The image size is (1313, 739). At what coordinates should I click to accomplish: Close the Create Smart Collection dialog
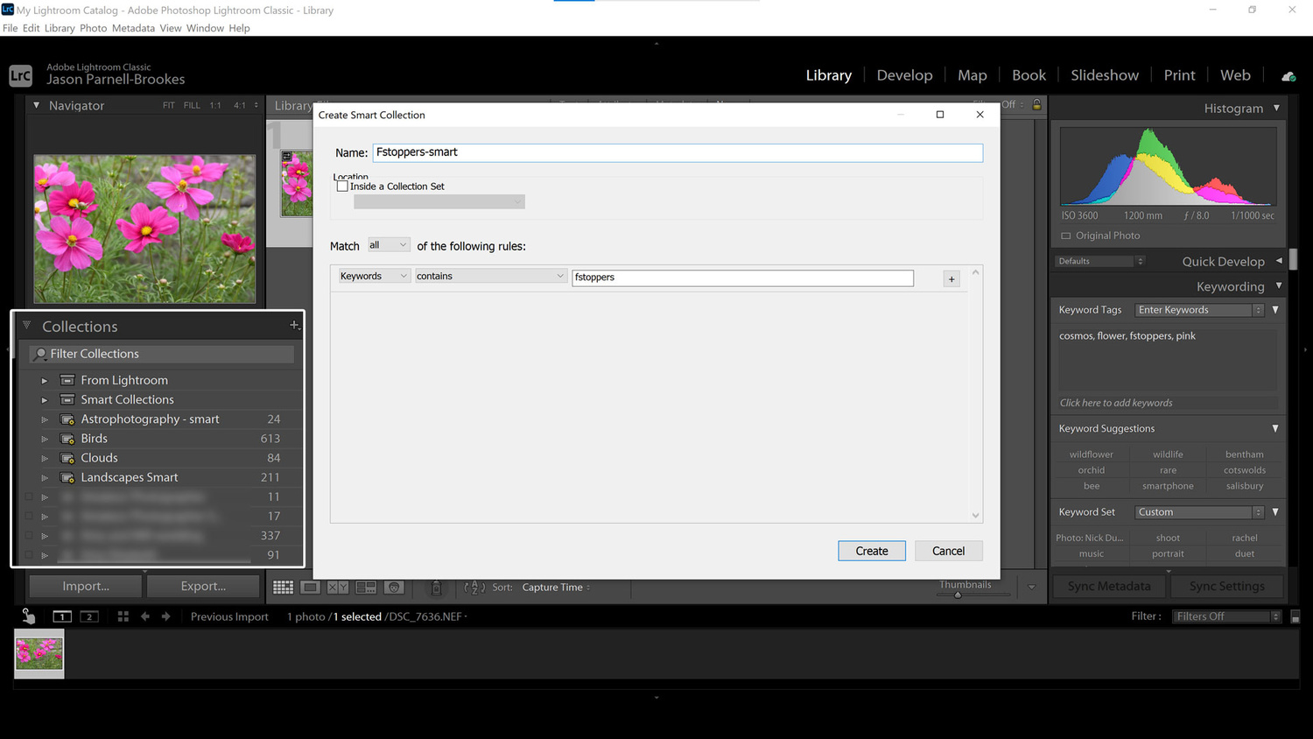coord(979,115)
